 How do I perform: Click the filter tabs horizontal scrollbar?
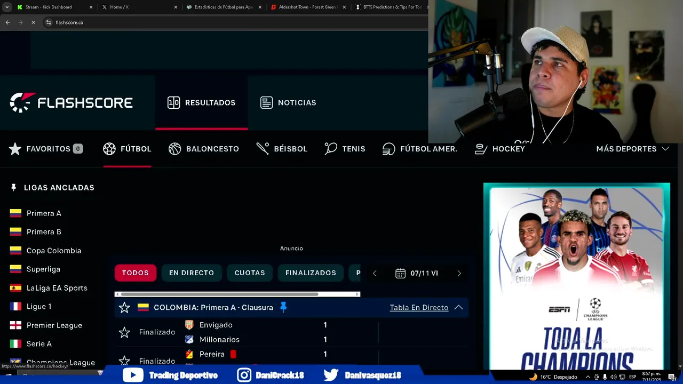click(x=237, y=294)
